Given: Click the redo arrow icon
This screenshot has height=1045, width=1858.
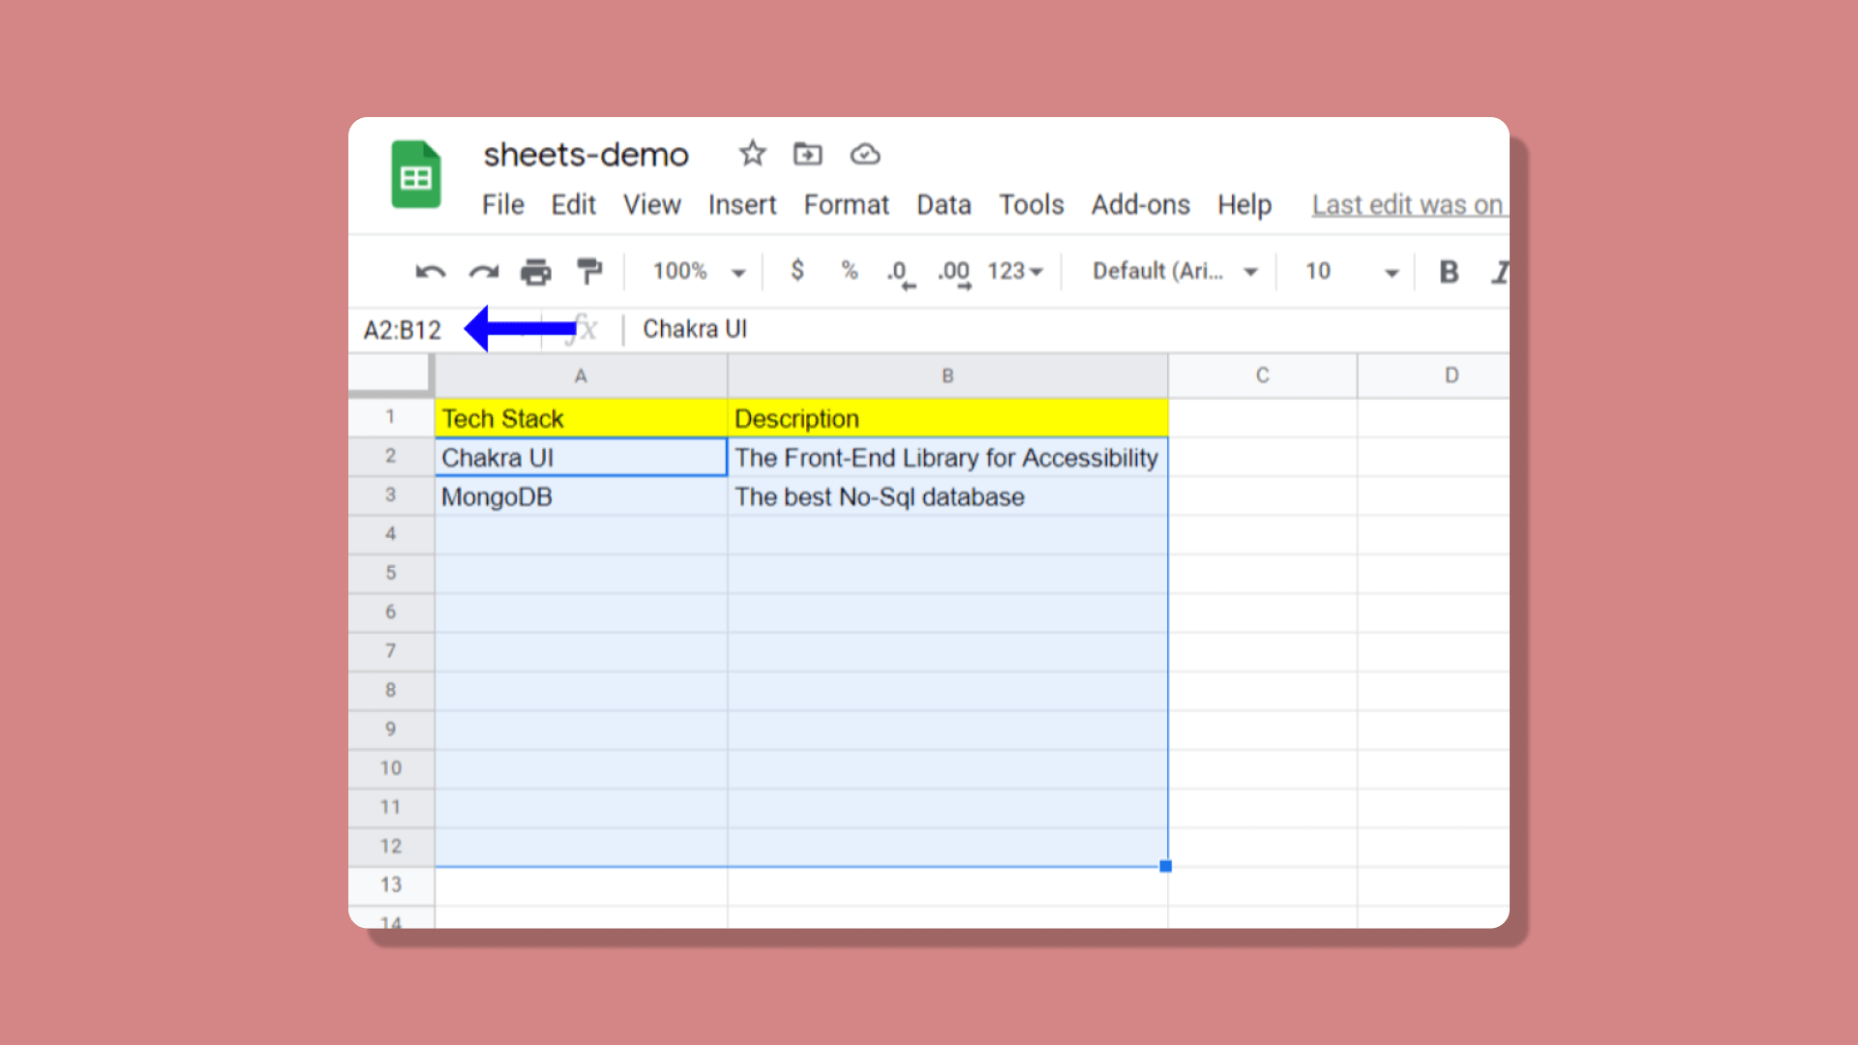Looking at the screenshot, I should click(x=484, y=272).
